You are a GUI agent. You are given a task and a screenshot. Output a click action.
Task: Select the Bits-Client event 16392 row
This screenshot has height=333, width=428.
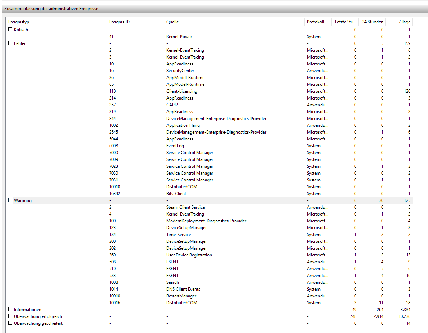[x=209, y=194]
